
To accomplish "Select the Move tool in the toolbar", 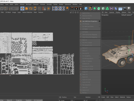I will [22, 8].
